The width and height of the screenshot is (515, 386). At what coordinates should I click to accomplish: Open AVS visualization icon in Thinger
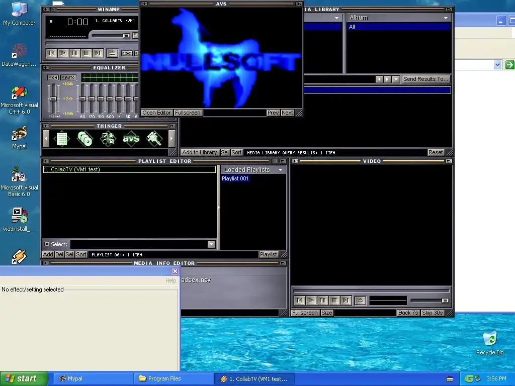131,139
